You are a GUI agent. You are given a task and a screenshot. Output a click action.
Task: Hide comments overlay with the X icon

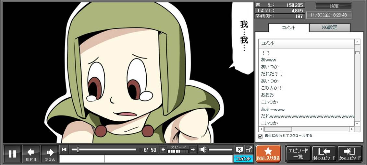click(239, 149)
